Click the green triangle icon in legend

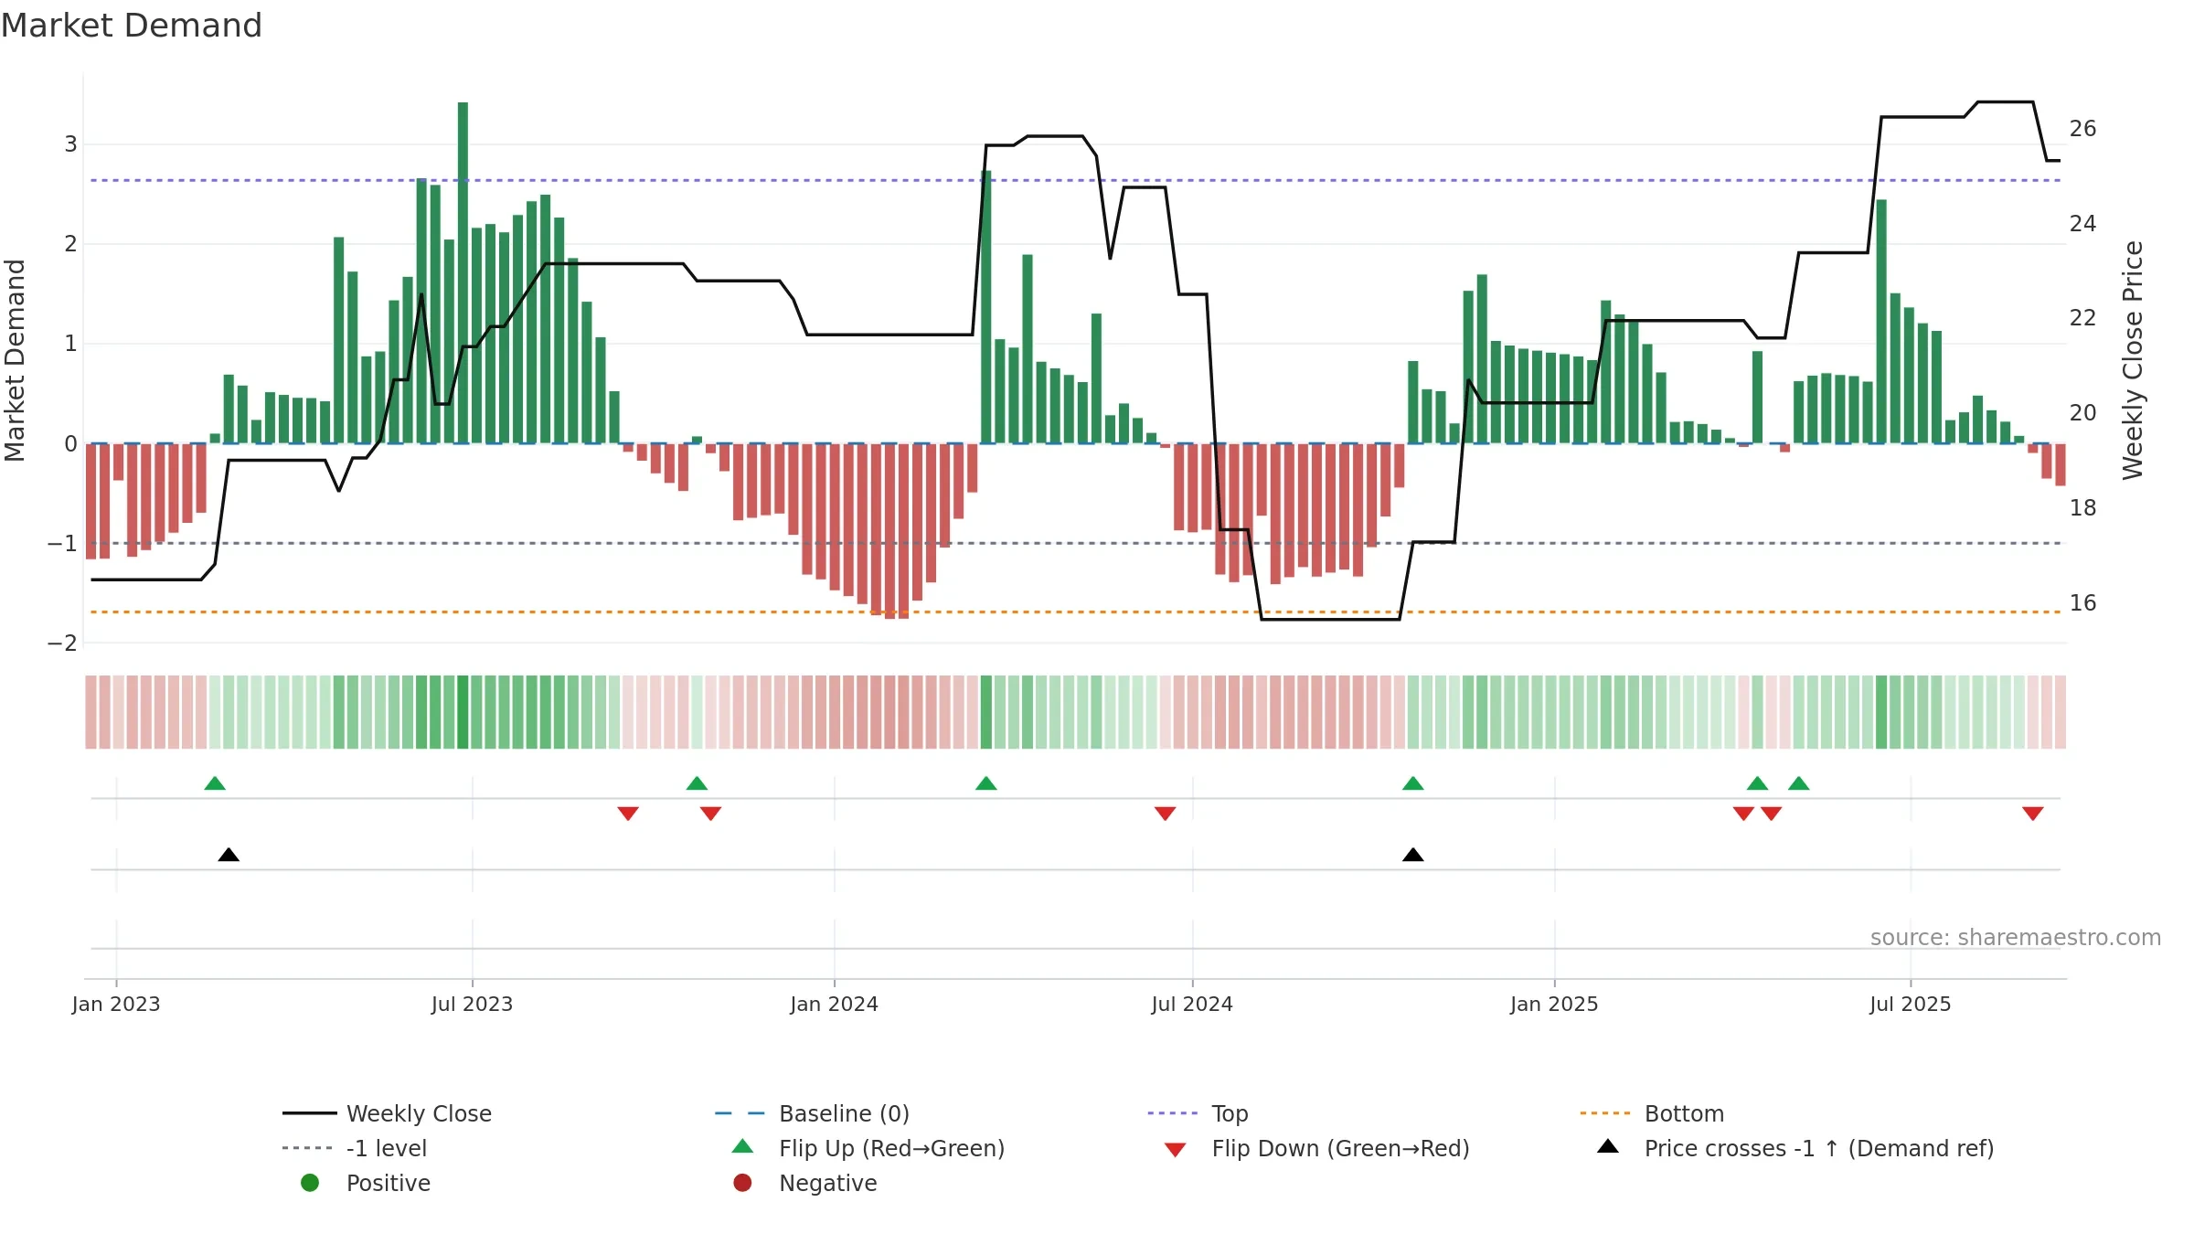743,1146
